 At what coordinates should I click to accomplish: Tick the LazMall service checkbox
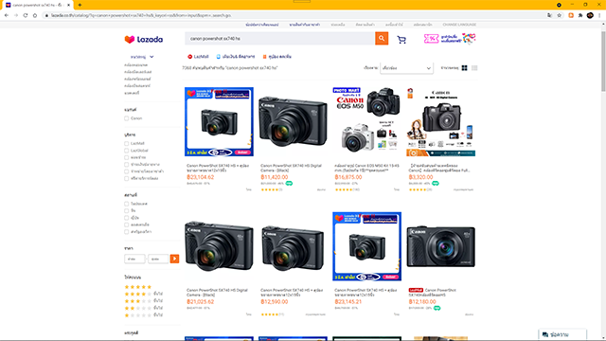pyautogui.click(x=126, y=143)
